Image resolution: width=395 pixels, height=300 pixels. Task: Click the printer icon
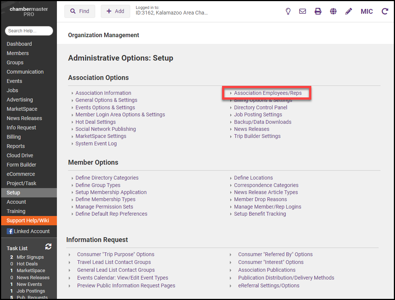point(318,12)
